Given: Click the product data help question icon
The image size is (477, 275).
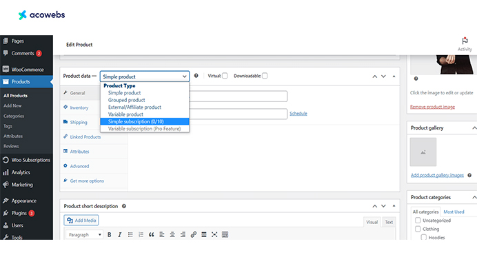Looking at the screenshot, I should 196,76.
